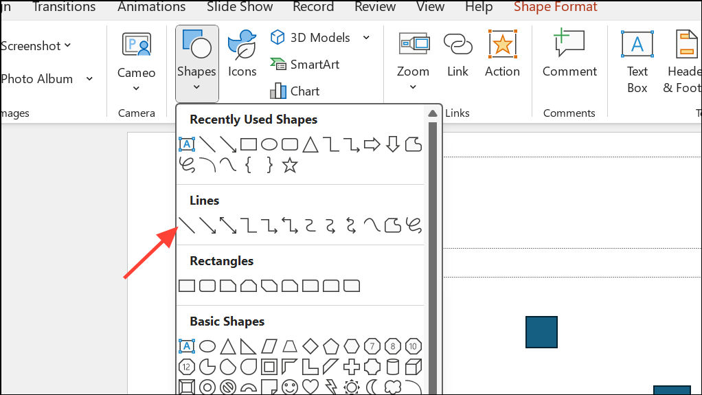This screenshot has width=702, height=395.
Task: Click the Action button in Links group
Action: pyautogui.click(x=502, y=54)
